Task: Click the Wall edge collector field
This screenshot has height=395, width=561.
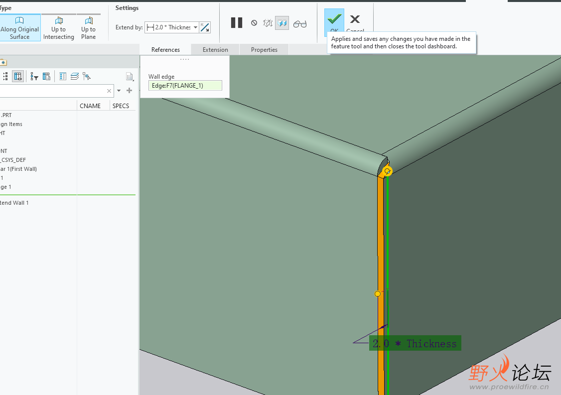Action: click(x=185, y=86)
